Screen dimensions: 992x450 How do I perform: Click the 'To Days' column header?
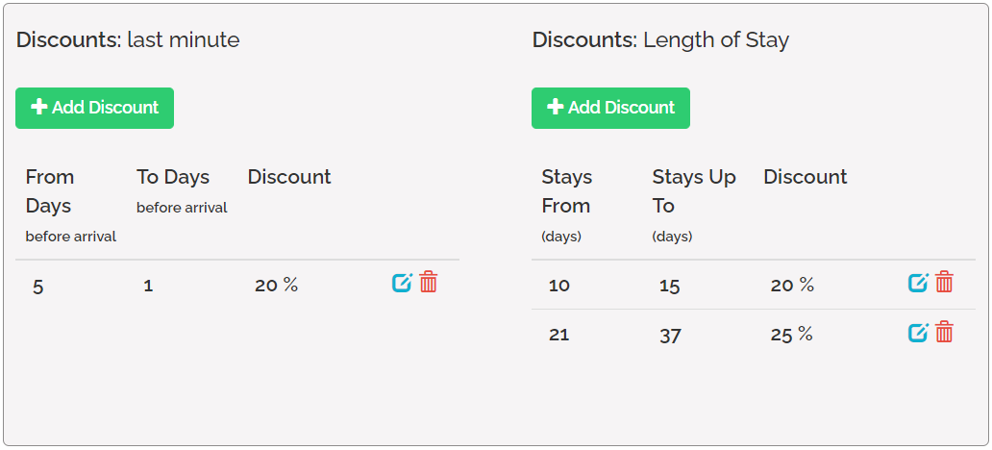[x=173, y=177]
